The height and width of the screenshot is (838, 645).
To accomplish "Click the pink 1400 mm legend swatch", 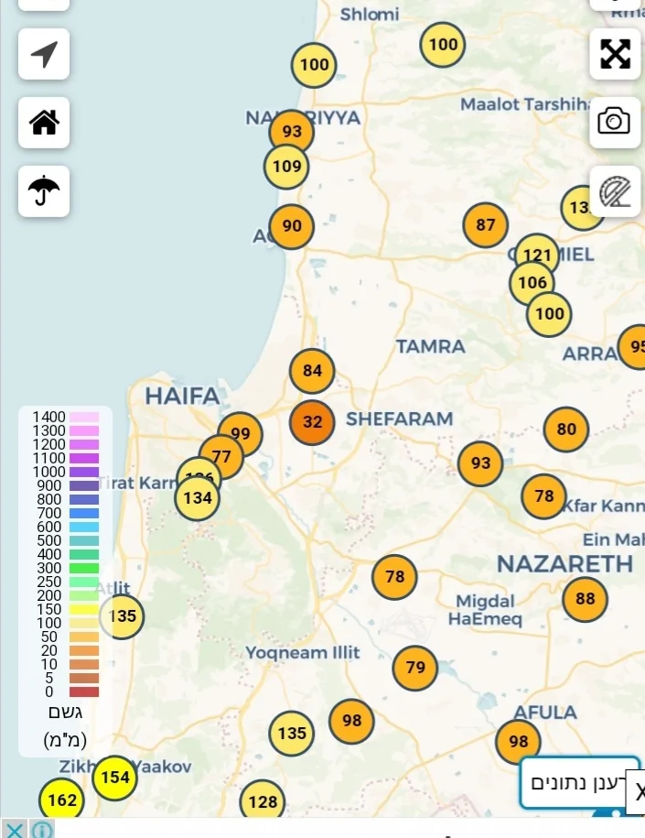I will (x=84, y=418).
